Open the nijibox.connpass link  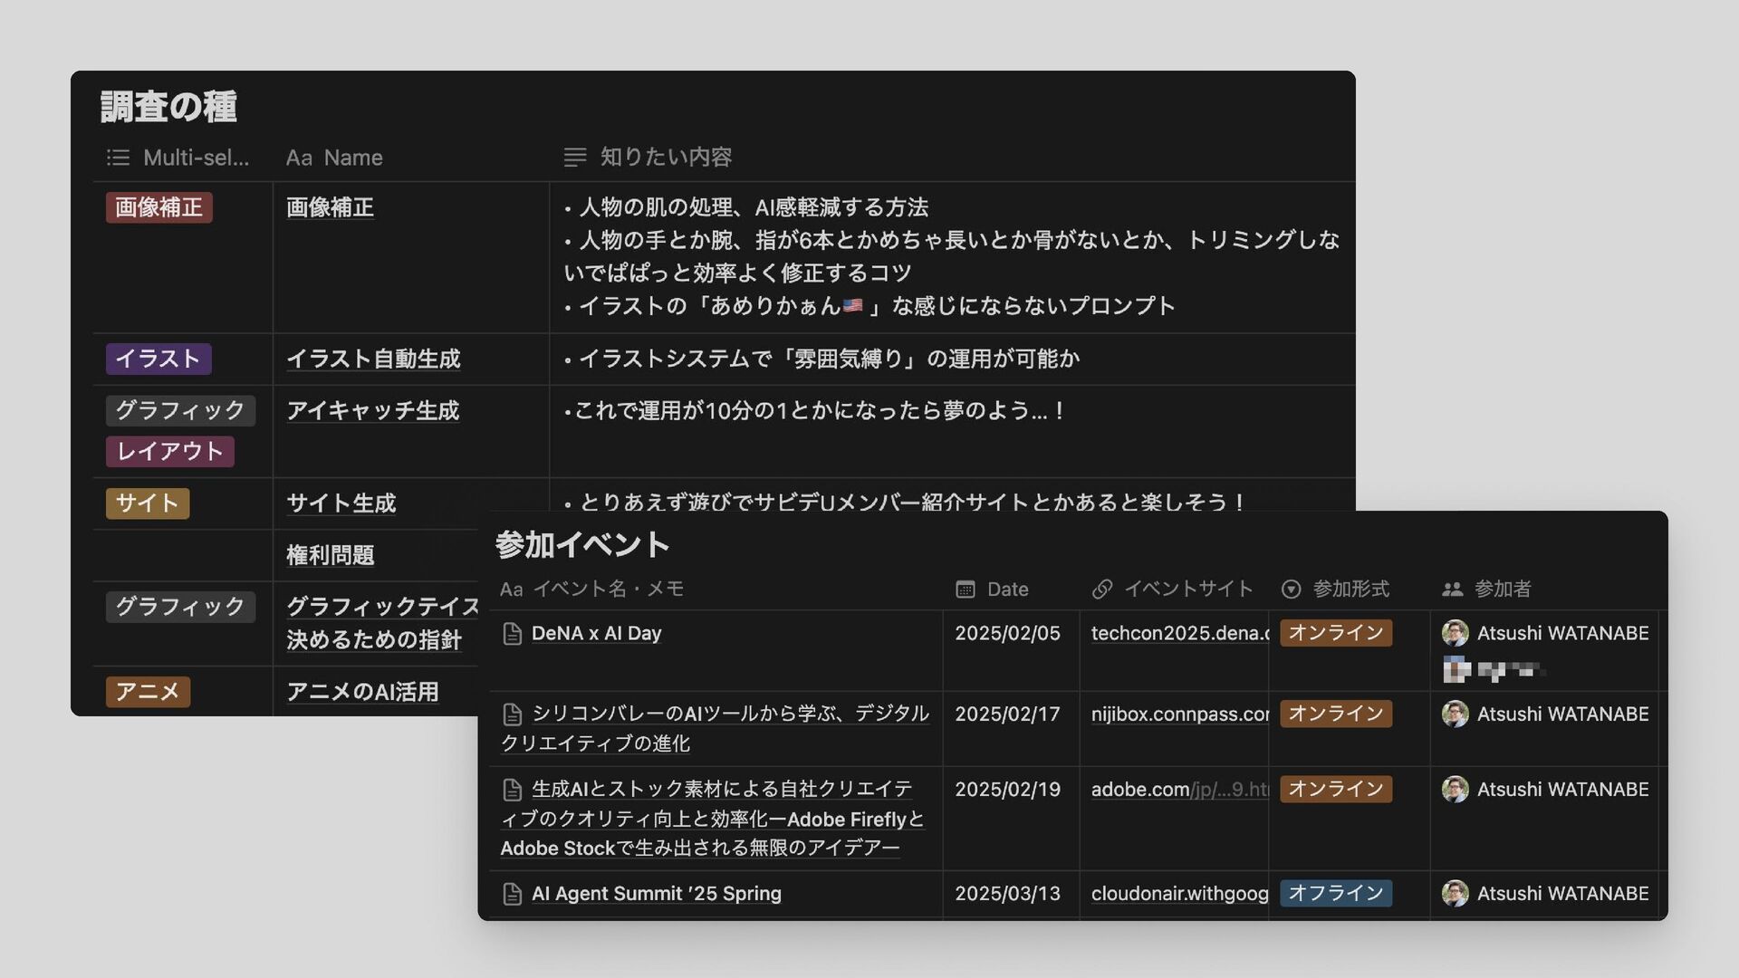(x=1179, y=714)
